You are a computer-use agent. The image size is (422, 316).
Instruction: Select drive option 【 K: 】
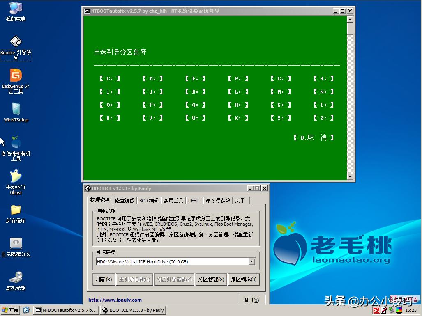pos(196,92)
